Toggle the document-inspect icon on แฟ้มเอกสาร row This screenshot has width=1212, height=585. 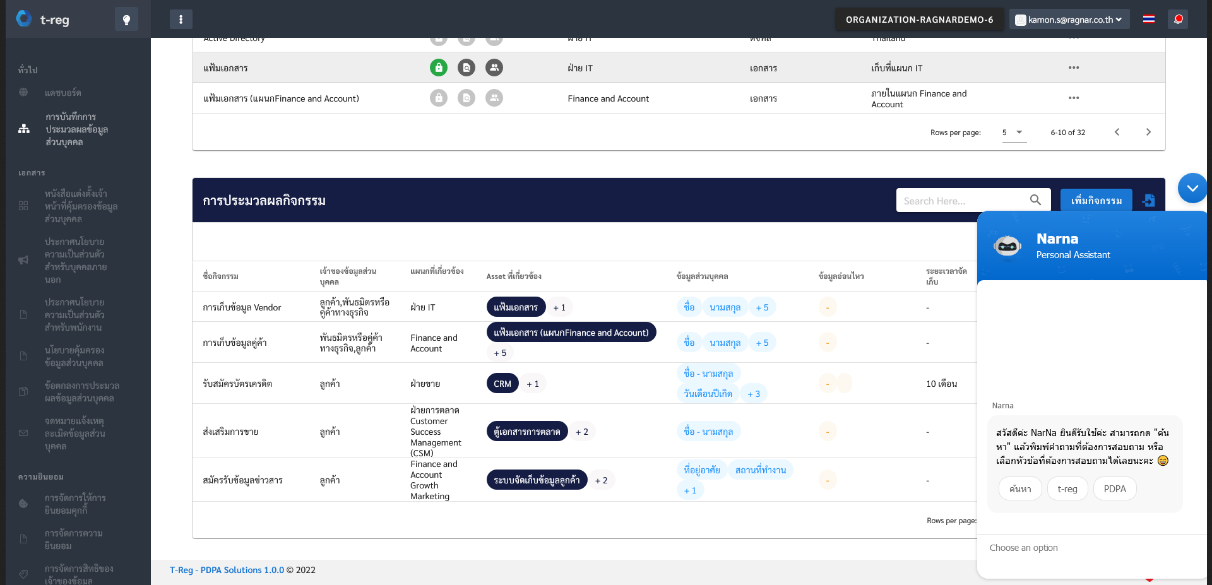point(466,68)
